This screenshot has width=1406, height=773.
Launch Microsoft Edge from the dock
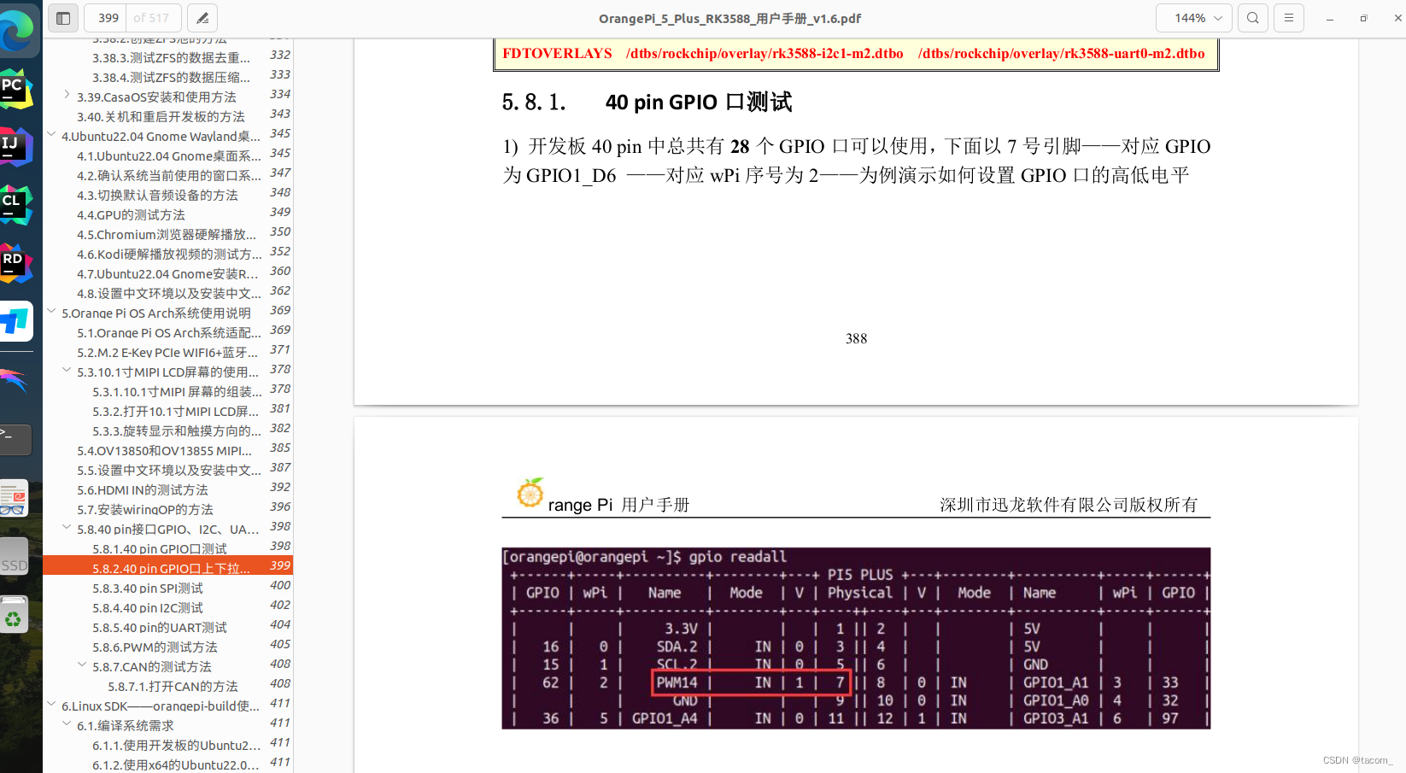point(16,31)
